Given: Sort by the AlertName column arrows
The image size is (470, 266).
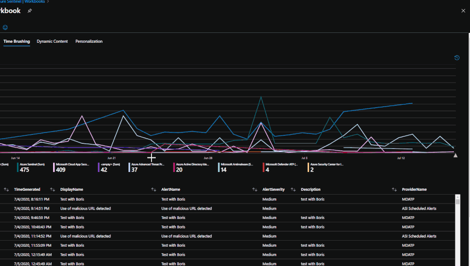Looking at the screenshot, I should [x=255, y=189].
